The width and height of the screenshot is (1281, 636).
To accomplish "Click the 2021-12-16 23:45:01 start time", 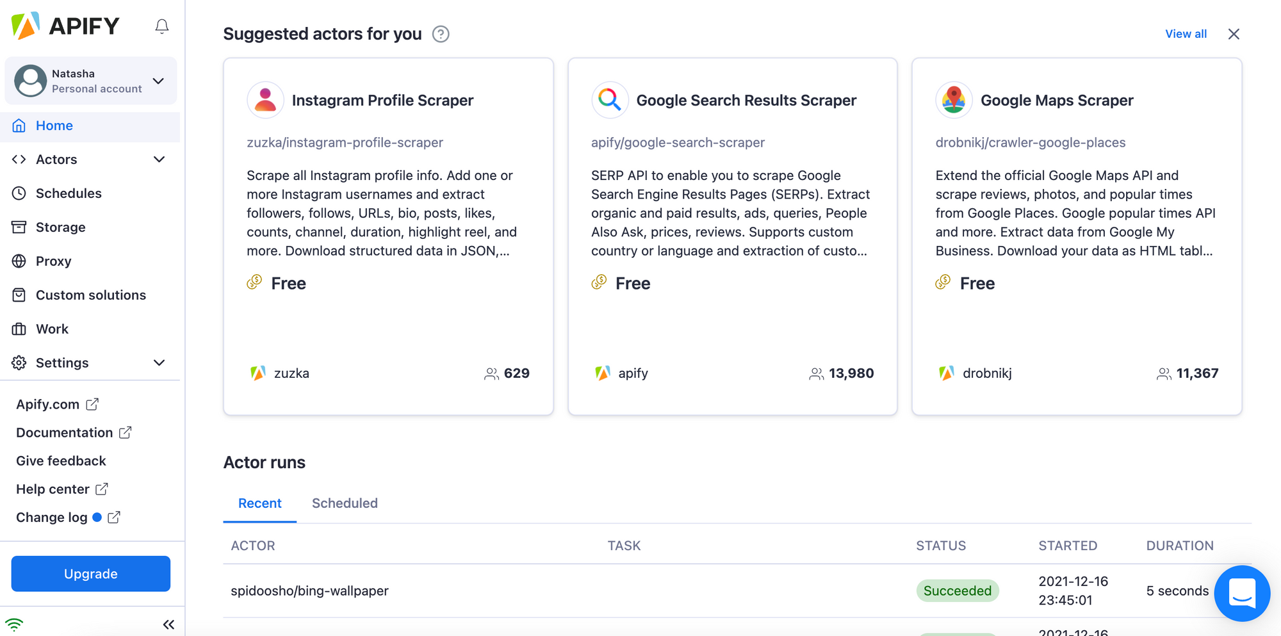I will [x=1073, y=591].
